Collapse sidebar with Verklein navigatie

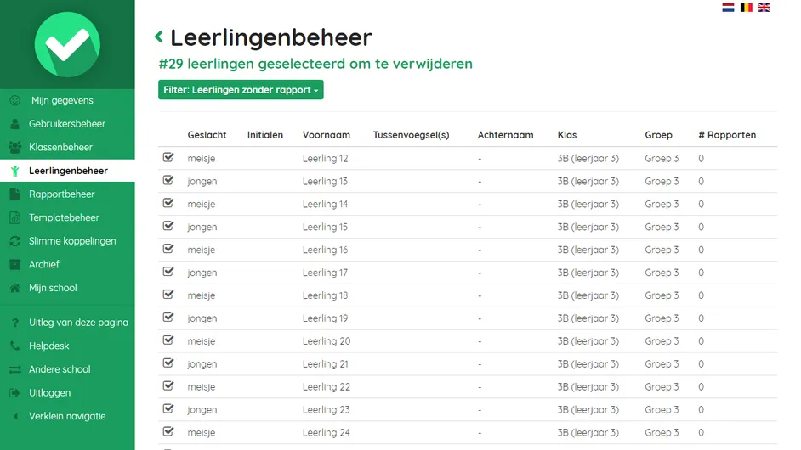click(x=67, y=417)
